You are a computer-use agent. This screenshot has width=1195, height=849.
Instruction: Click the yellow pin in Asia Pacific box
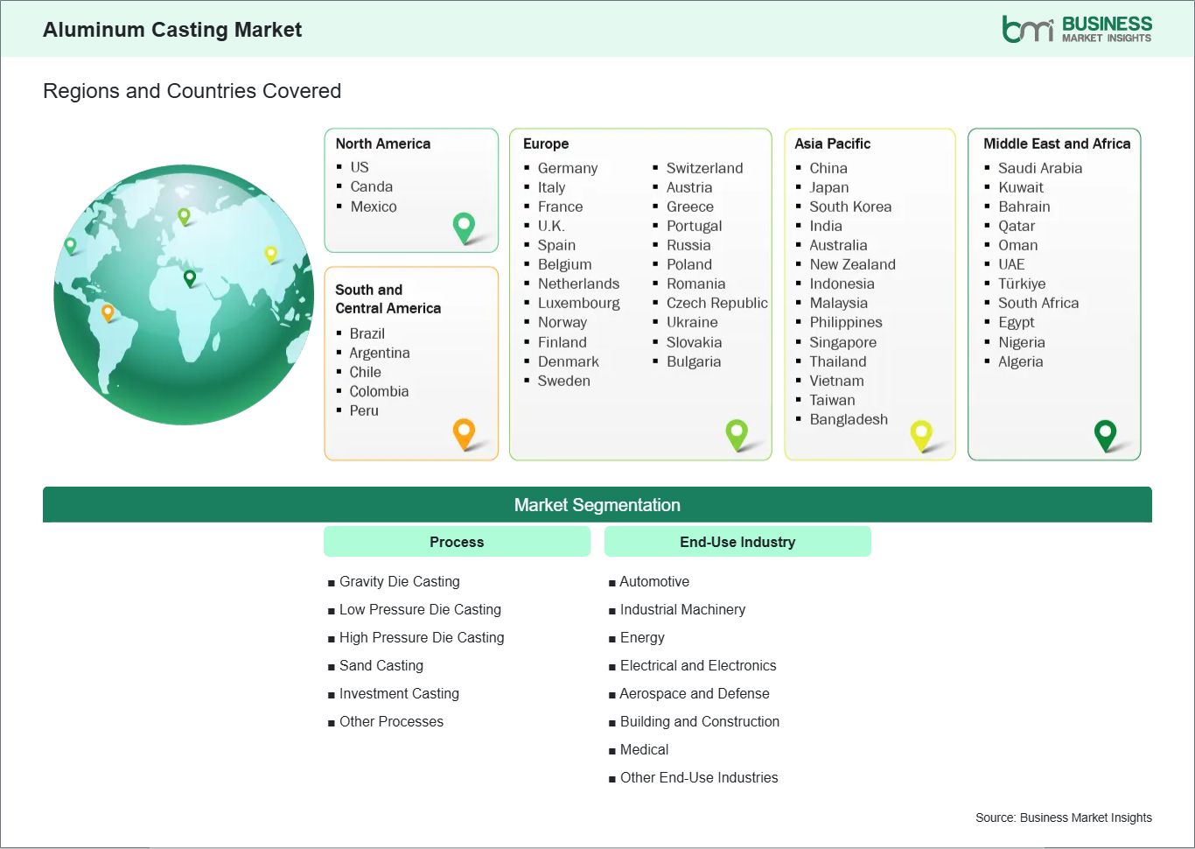point(921,433)
